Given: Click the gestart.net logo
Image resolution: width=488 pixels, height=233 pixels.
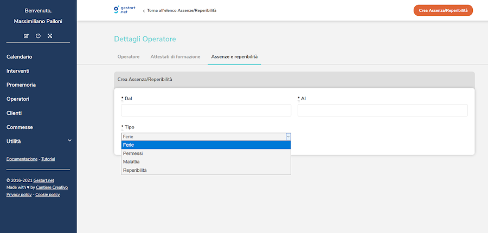Looking at the screenshot, I should click(125, 10).
